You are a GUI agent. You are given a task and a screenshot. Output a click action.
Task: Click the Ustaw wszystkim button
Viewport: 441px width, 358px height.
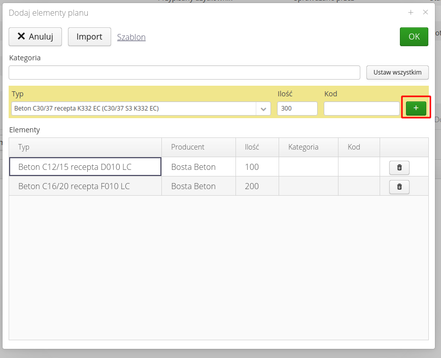click(397, 73)
